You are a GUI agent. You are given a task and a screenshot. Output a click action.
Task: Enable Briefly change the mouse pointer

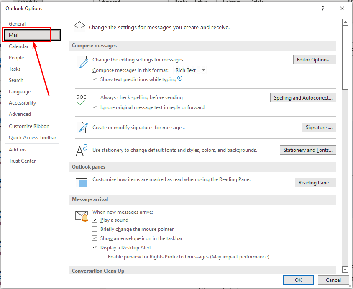click(x=95, y=229)
